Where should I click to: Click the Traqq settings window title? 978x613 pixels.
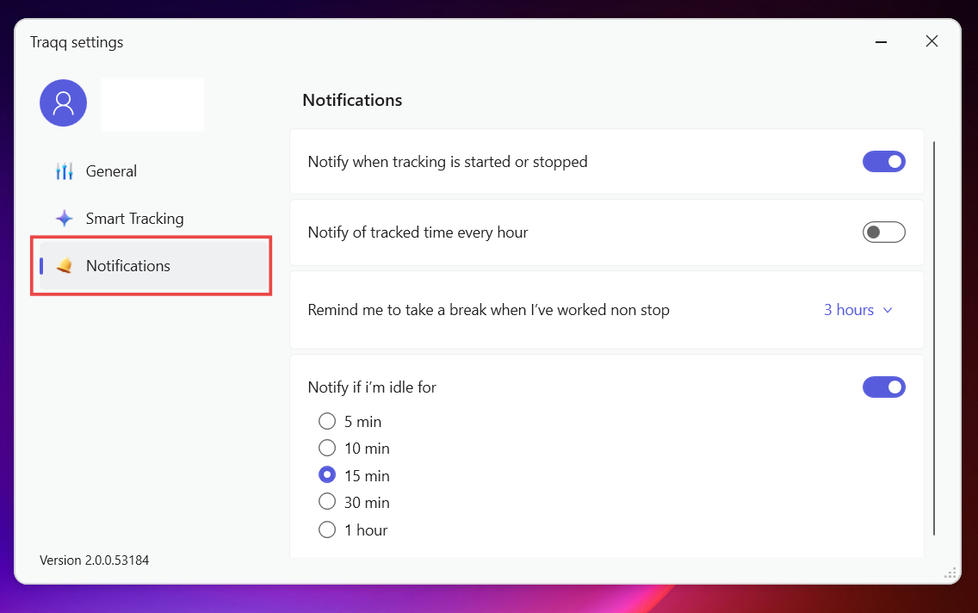77,42
